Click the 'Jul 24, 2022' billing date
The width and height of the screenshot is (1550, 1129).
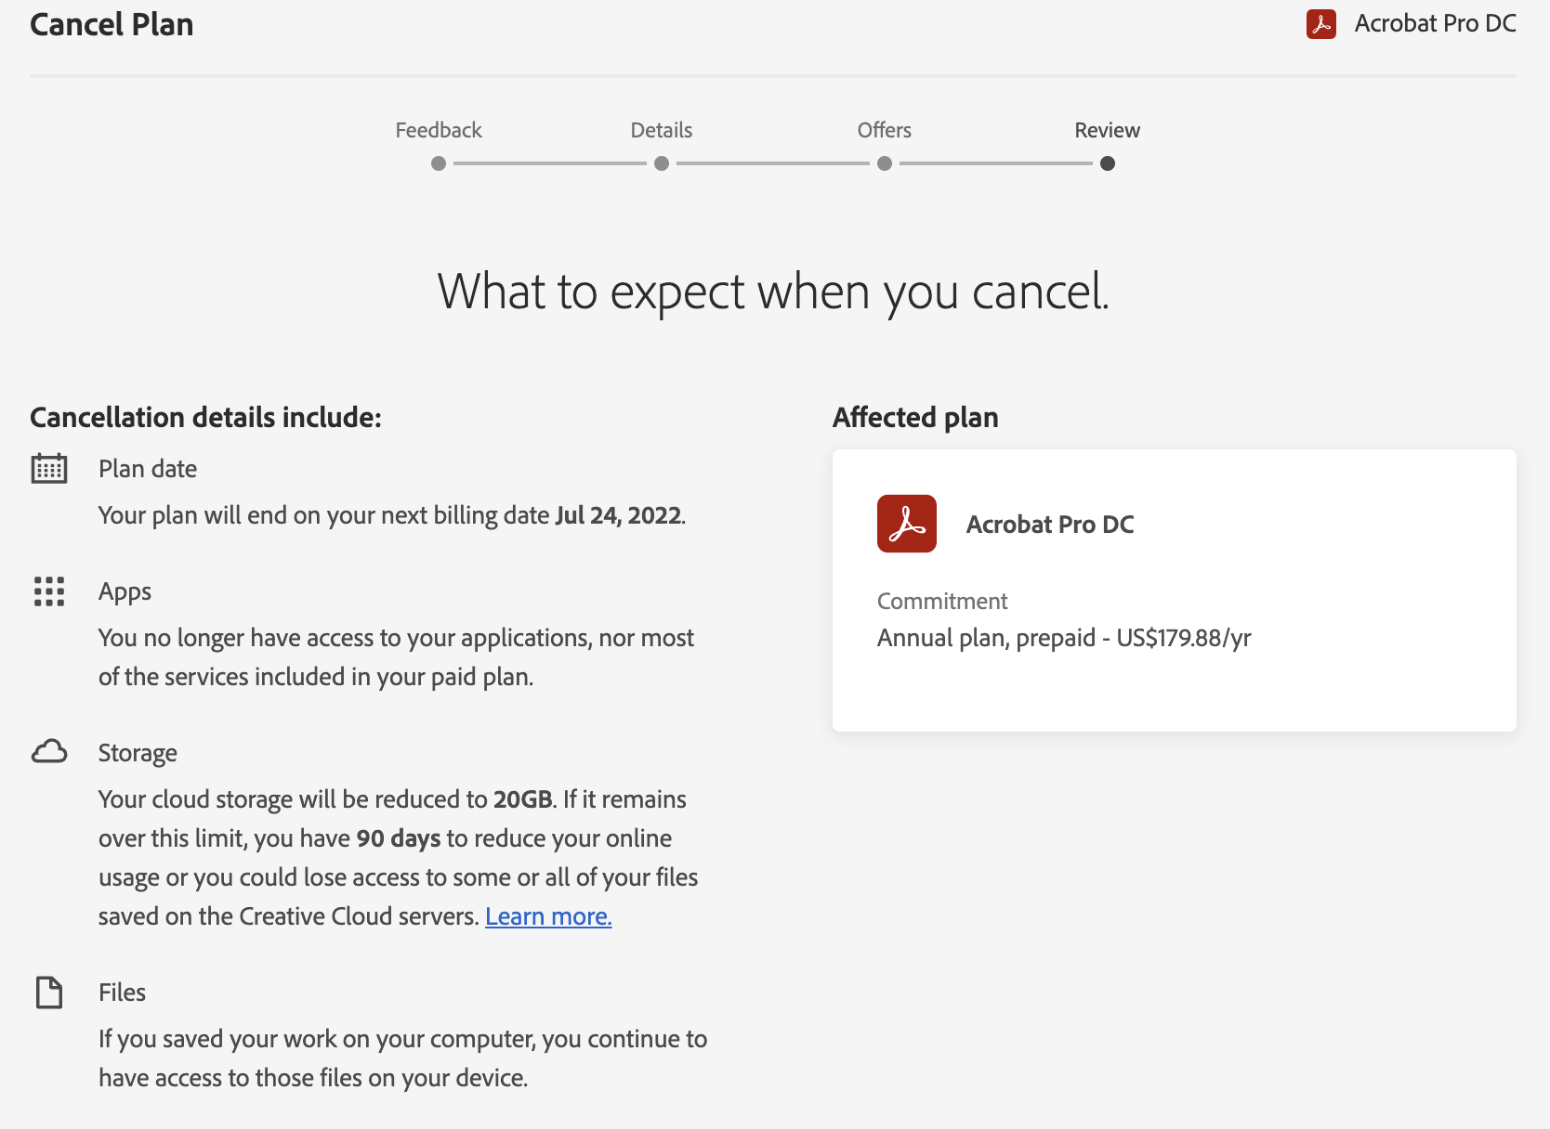tap(619, 515)
